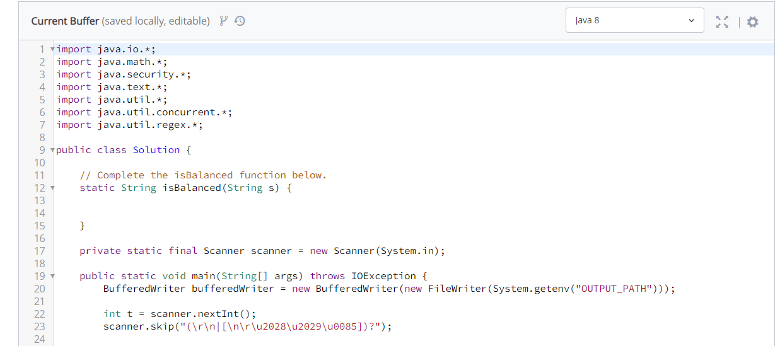This screenshot has height=346, width=780.
Task: Place cursor on 'import java.text.*;' line
Action: pos(112,87)
